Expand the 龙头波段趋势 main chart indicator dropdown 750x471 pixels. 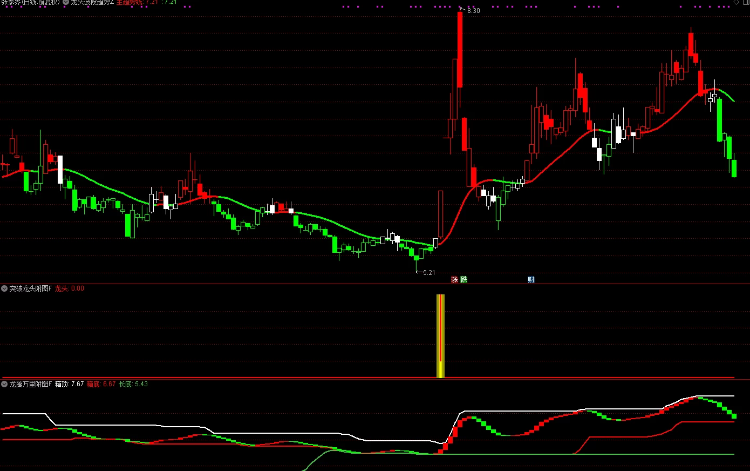(66, 2)
